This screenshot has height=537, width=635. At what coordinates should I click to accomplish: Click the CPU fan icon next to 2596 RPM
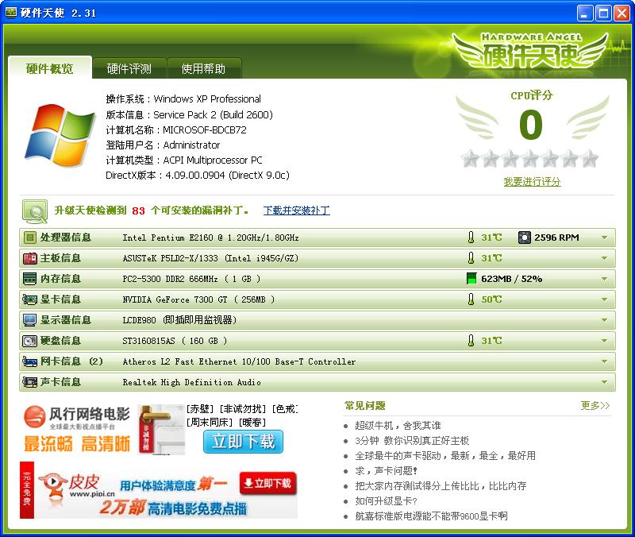point(525,238)
